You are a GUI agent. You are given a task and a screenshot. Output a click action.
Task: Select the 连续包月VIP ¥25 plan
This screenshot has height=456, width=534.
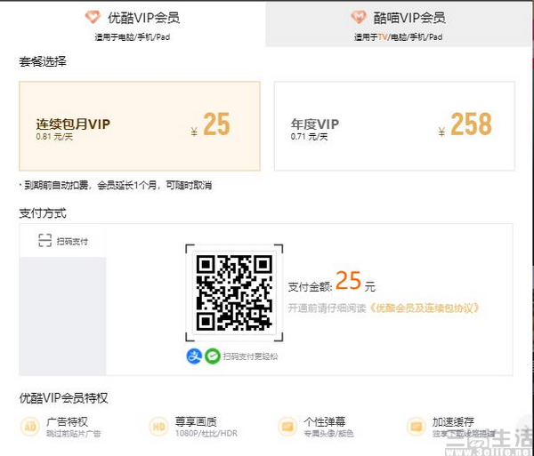pyautogui.click(x=140, y=126)
